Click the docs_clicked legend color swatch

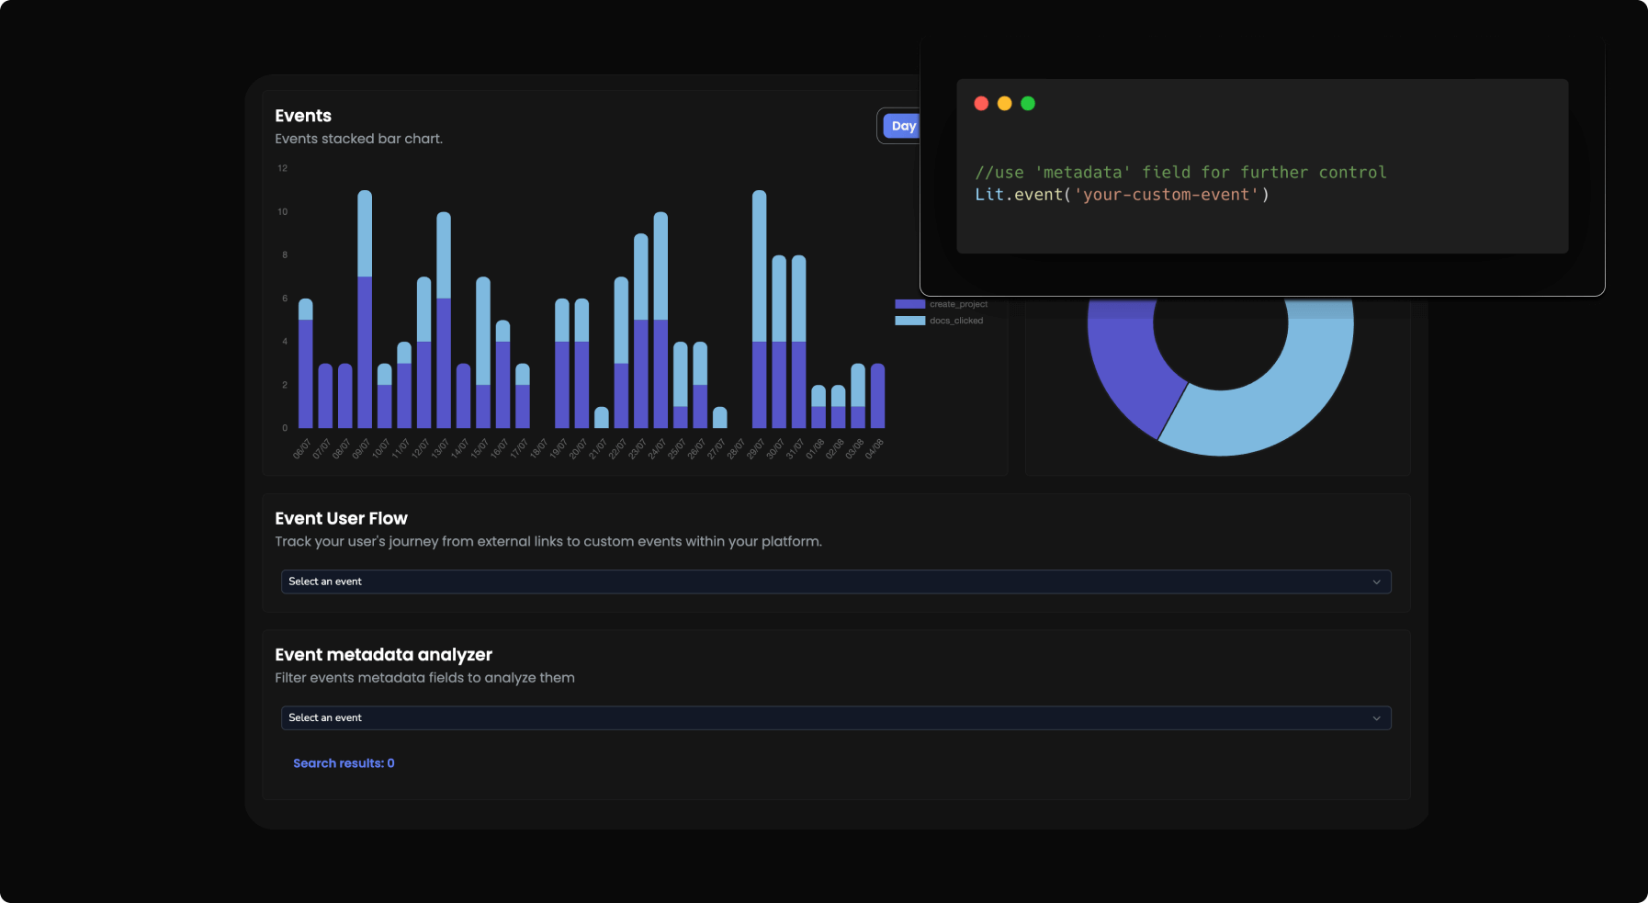[909, 321]
